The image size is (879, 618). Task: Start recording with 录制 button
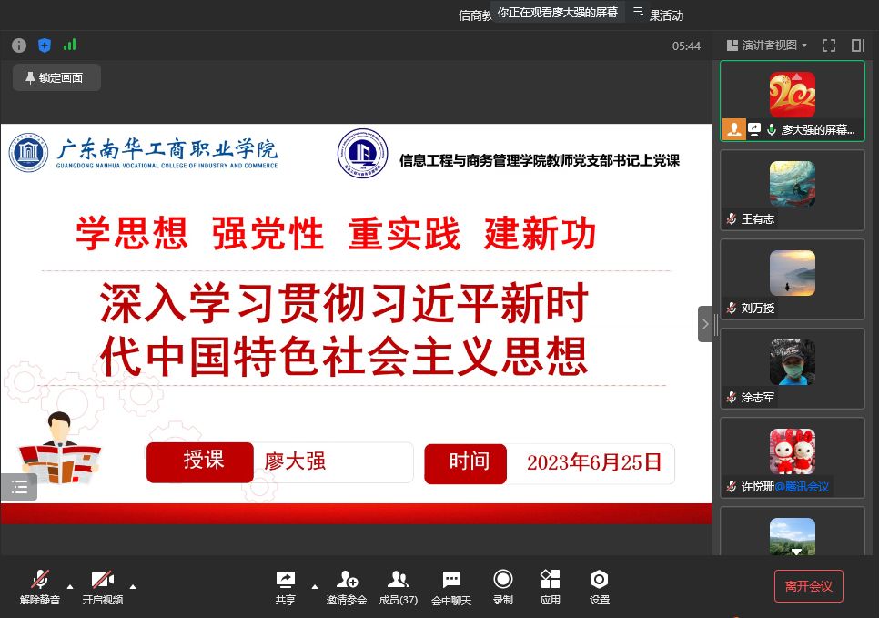click(x=502, y=586)
